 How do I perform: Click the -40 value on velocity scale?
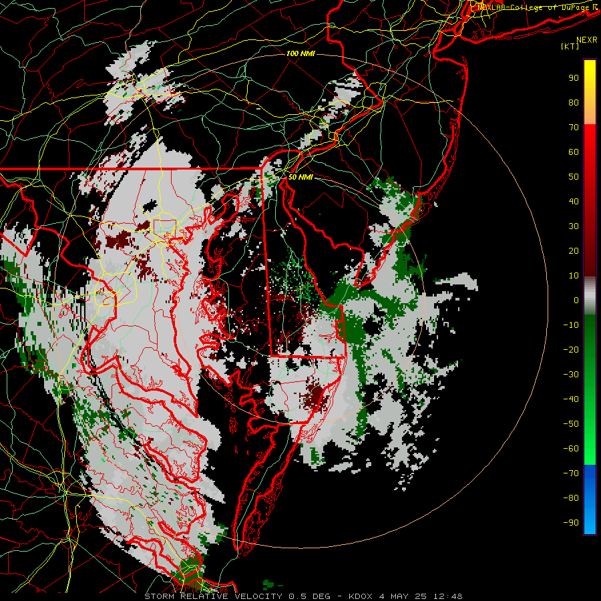(x=571, y=399)
